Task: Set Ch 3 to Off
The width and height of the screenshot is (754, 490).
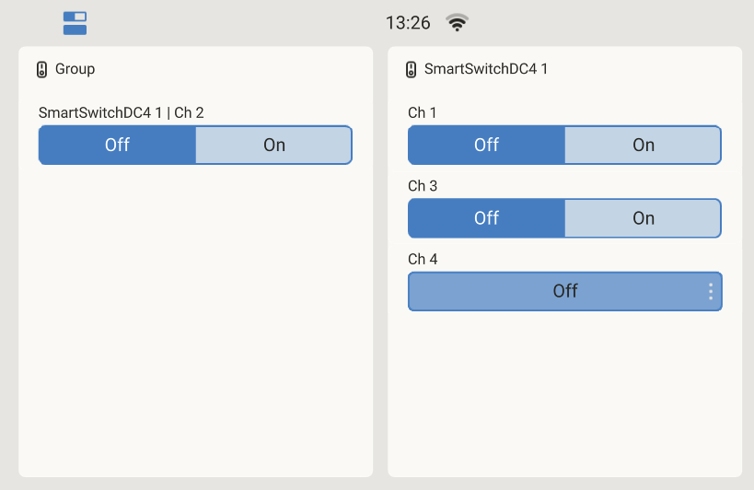Action: coord(486,218)
